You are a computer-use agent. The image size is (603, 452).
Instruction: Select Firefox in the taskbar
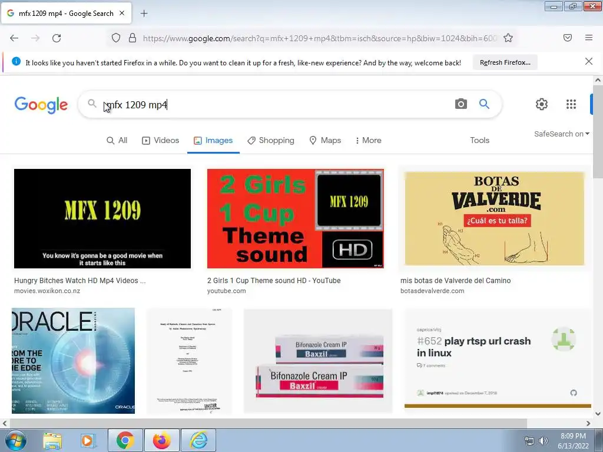tap(161, 440)
